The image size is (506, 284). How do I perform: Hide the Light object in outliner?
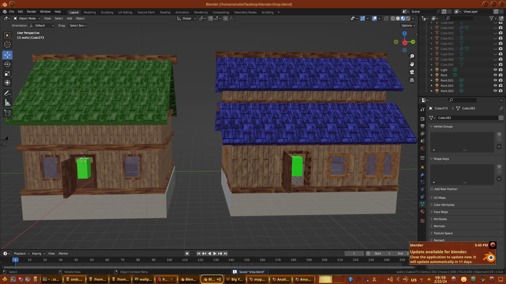click(x=495, y=70)
